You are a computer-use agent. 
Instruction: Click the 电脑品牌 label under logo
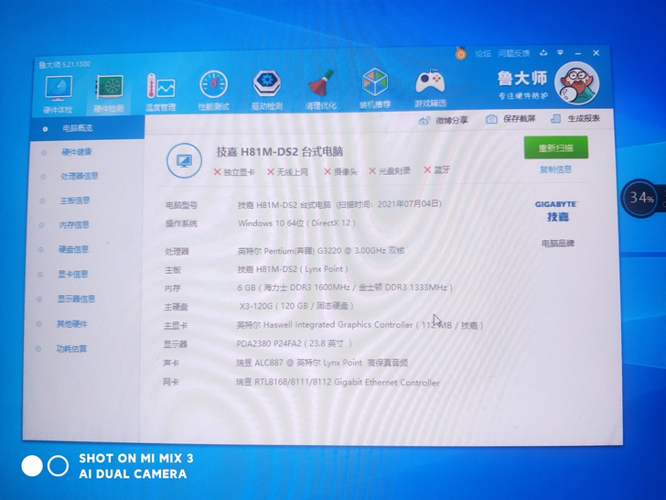coord(558,244)
